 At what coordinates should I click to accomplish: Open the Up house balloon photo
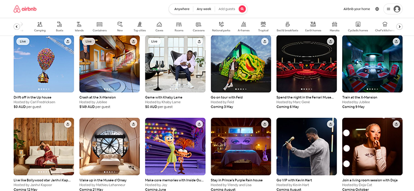[44, 64]
